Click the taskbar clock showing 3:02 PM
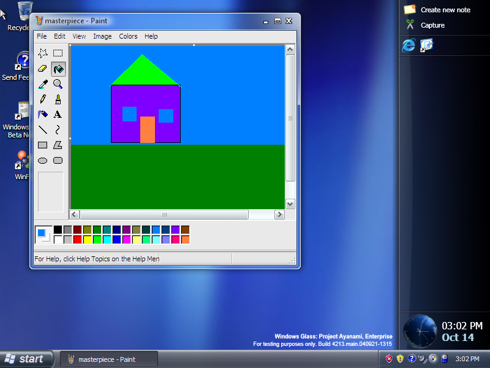 [467, 359]
